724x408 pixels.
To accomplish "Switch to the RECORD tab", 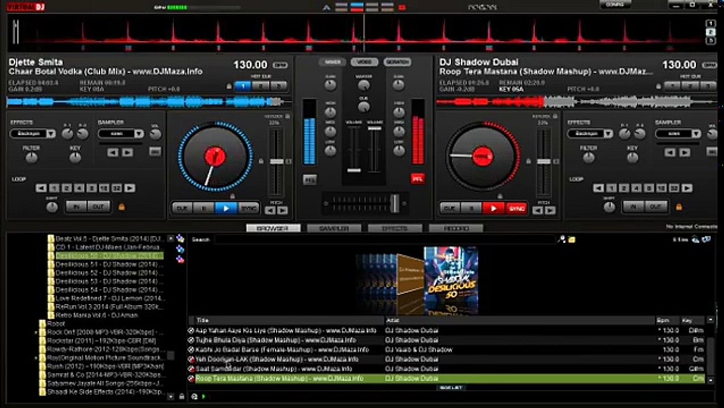I will click(x=456, y=228).
